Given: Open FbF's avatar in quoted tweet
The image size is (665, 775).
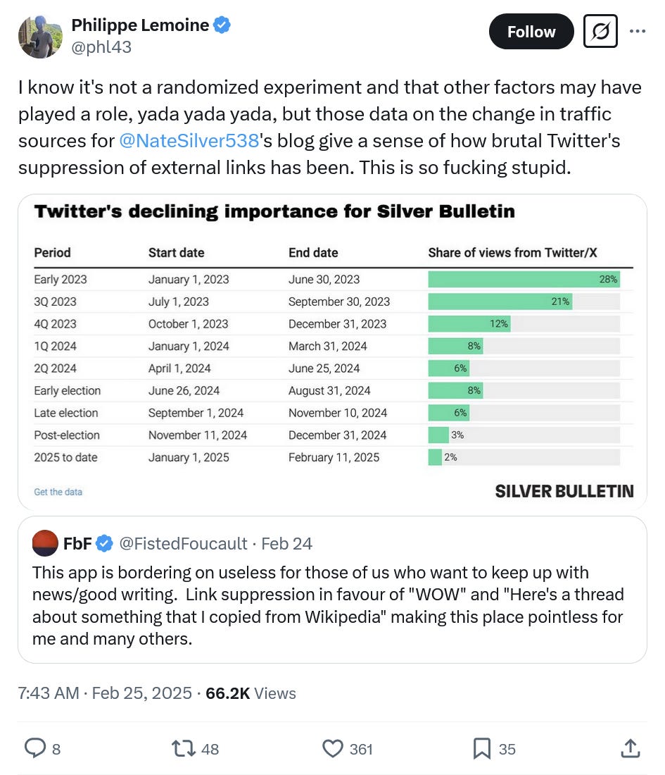Looking at the screenshot, I should pos(46,543).
